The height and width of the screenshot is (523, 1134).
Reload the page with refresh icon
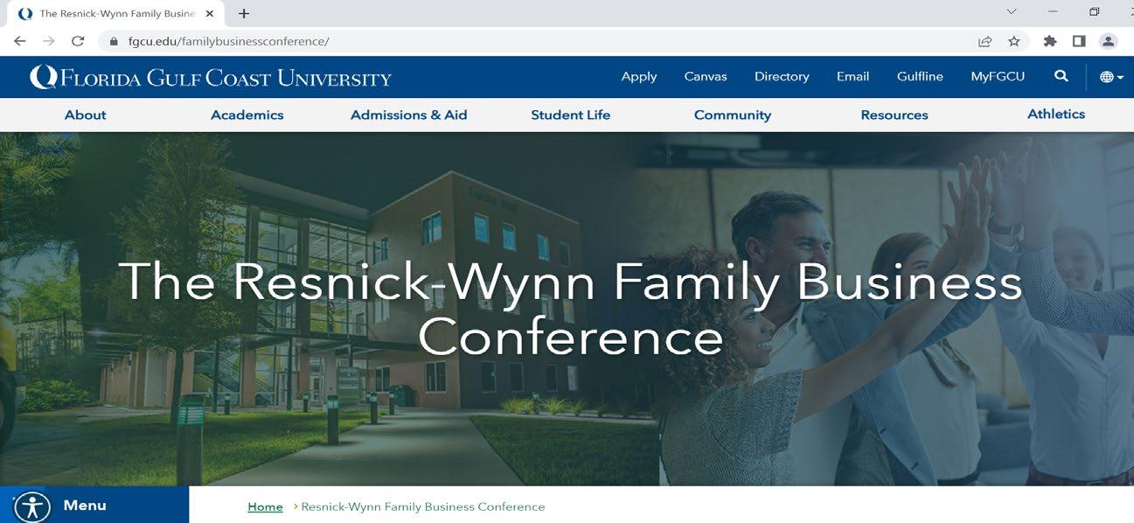click(78, 41)
